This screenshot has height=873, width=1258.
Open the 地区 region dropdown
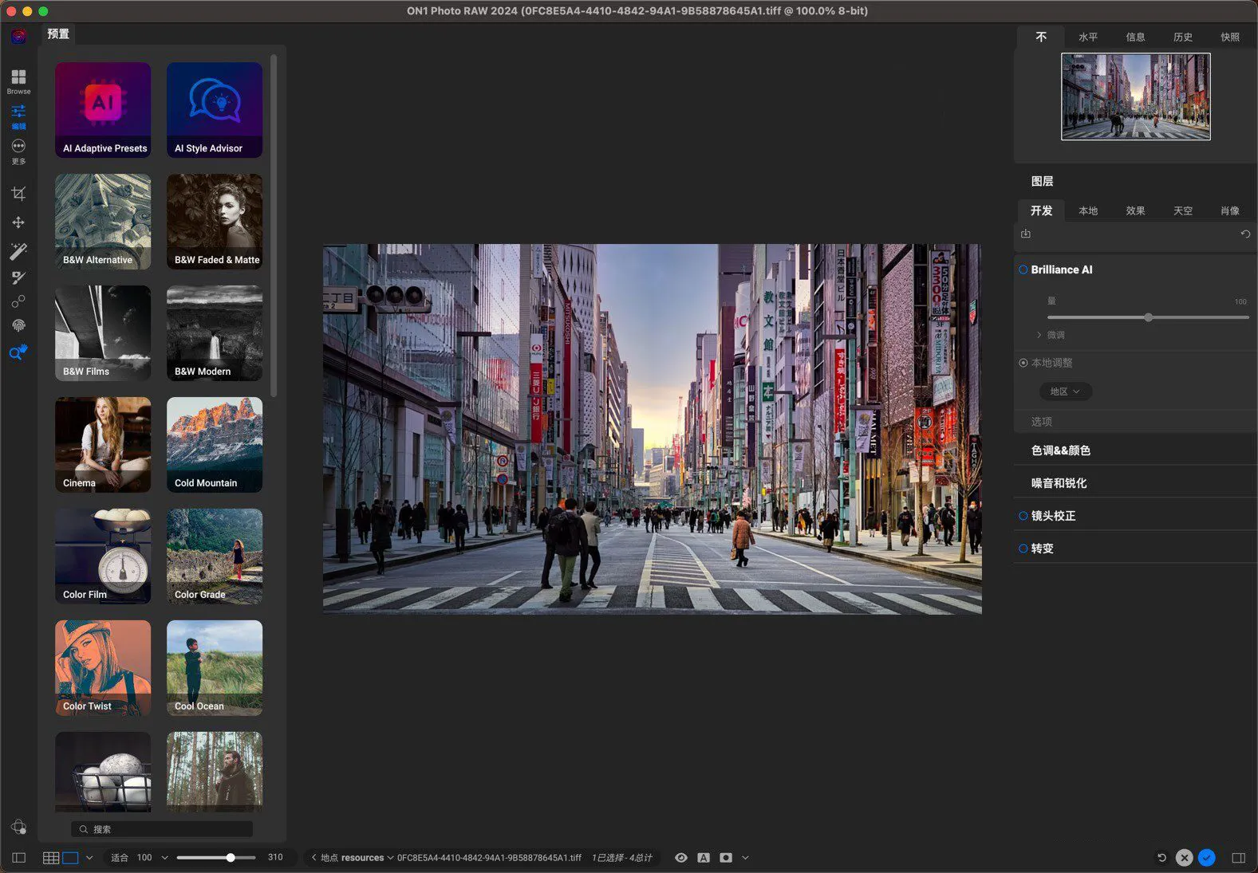[1065, 391]
